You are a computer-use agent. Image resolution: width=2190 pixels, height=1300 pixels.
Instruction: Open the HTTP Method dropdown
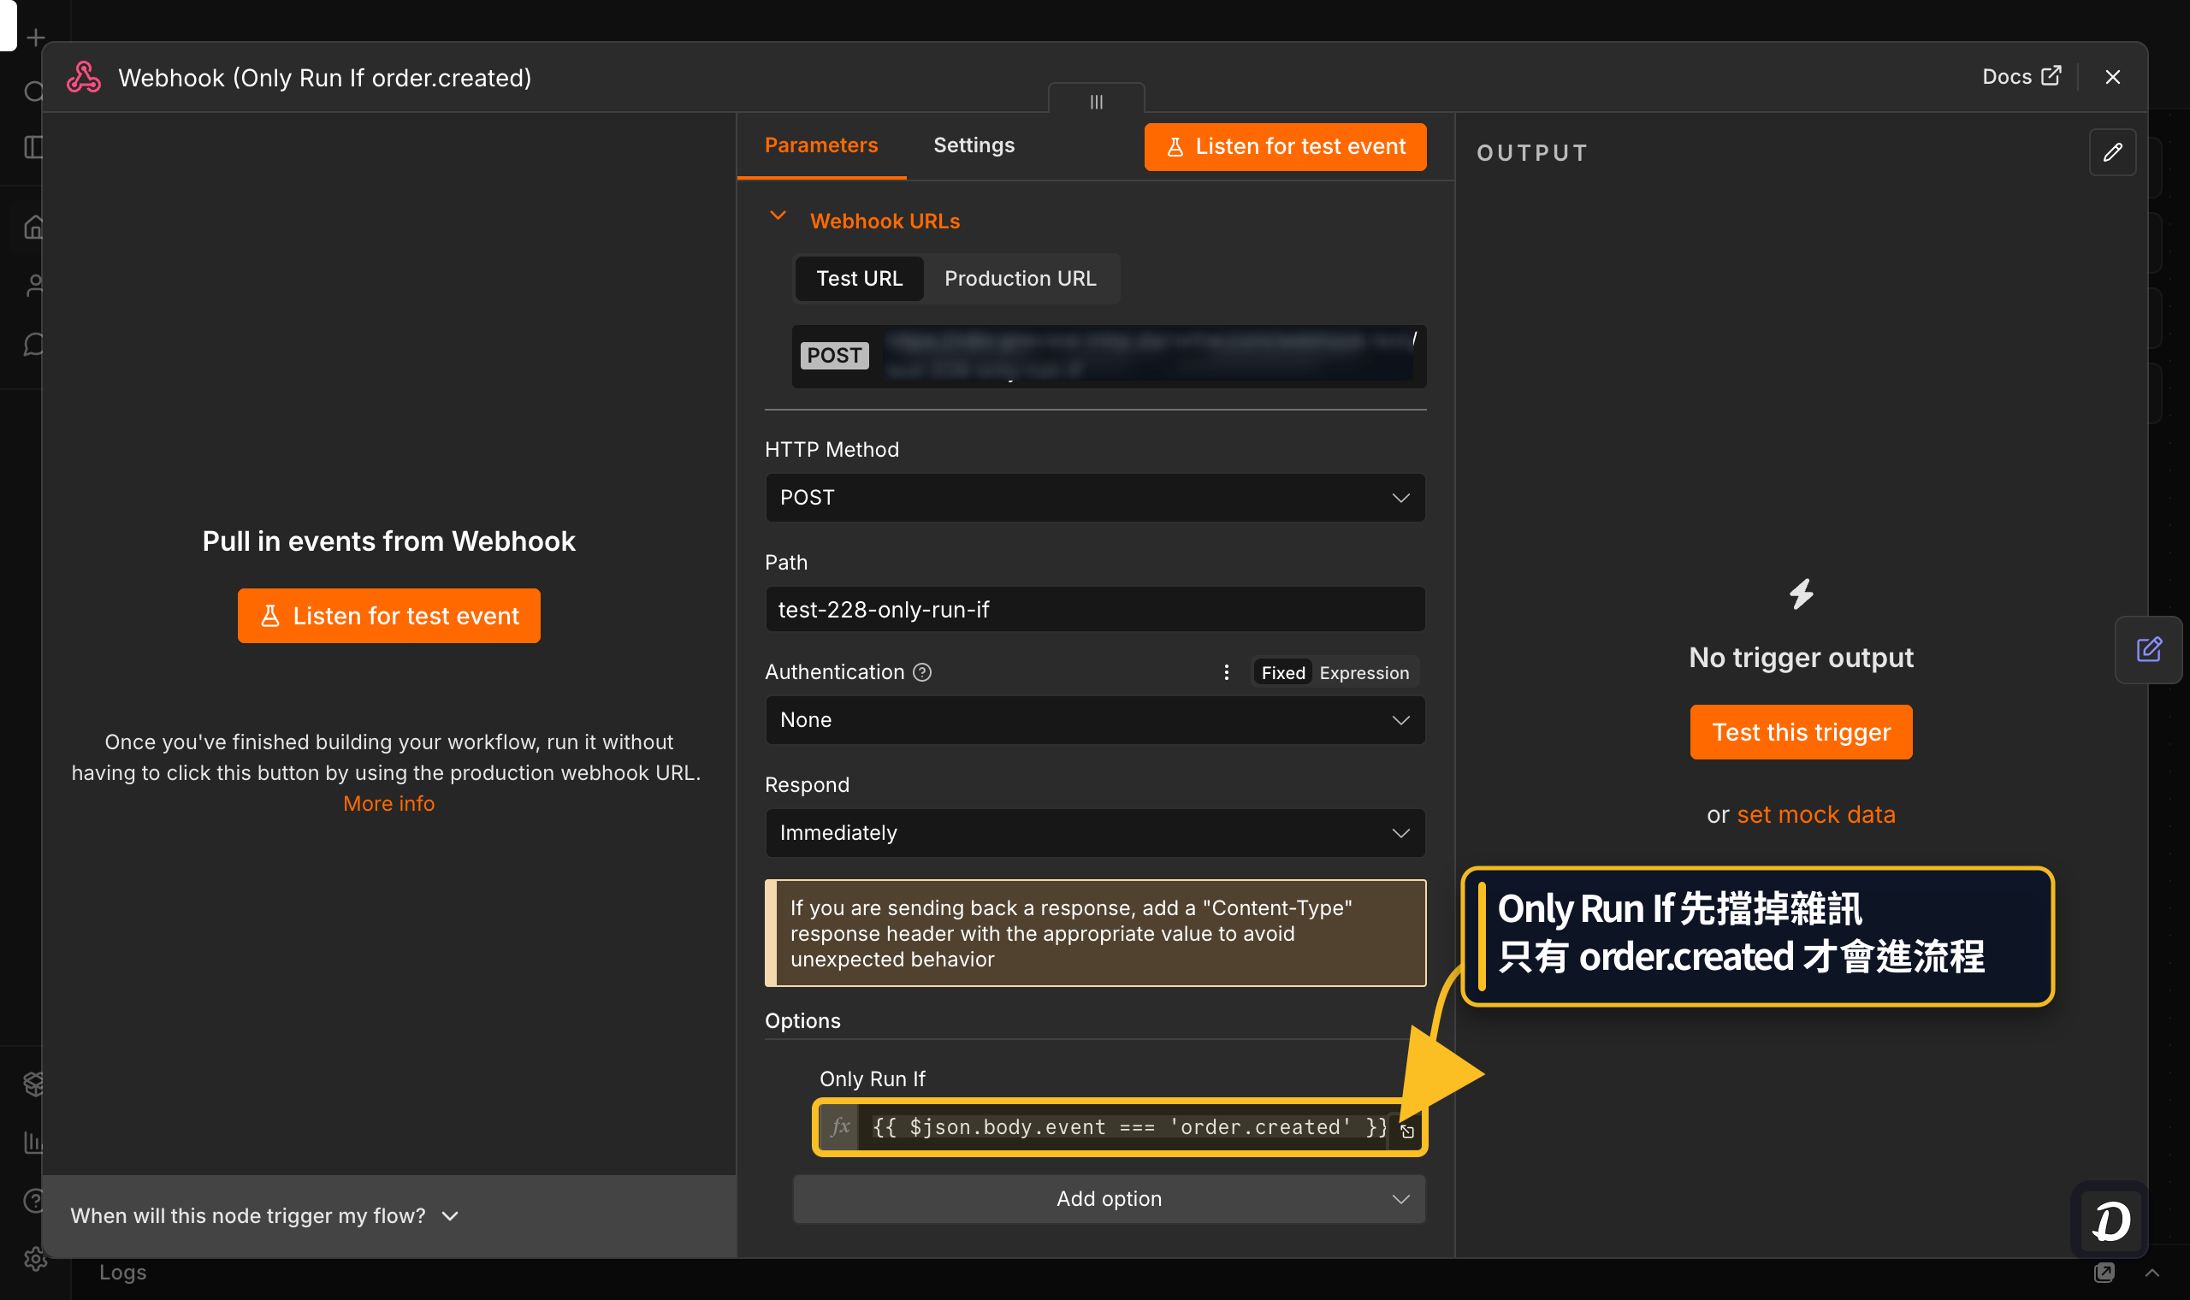[1095, 497]
